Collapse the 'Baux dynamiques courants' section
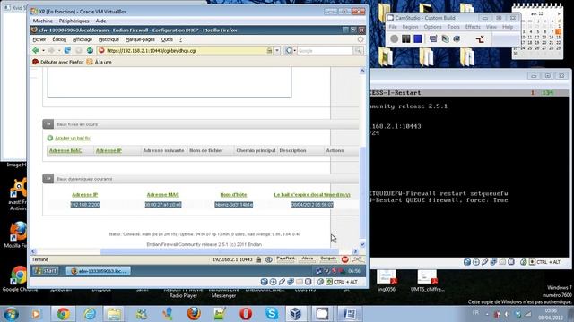 pyautogui.click(x=48, y=179)
